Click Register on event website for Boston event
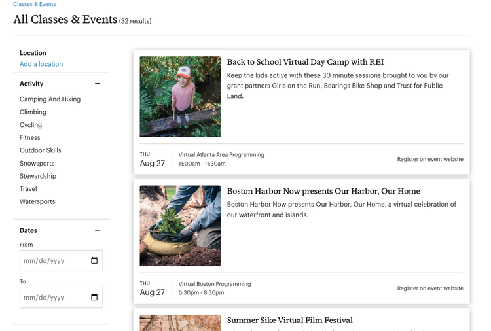 (x=430, y=288)
